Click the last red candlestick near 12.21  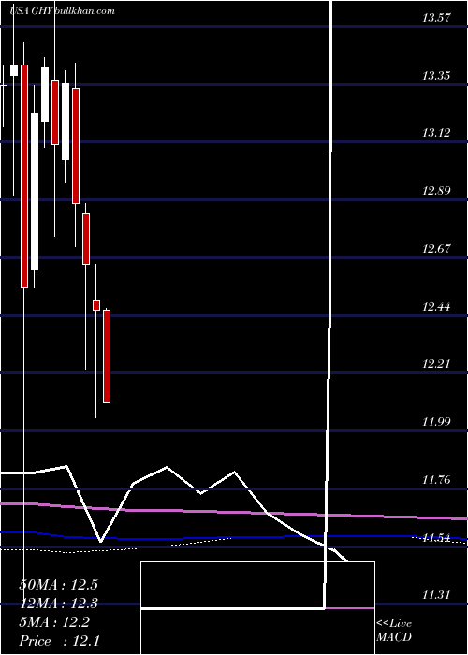pyautogui.click(x=107, y=357)
